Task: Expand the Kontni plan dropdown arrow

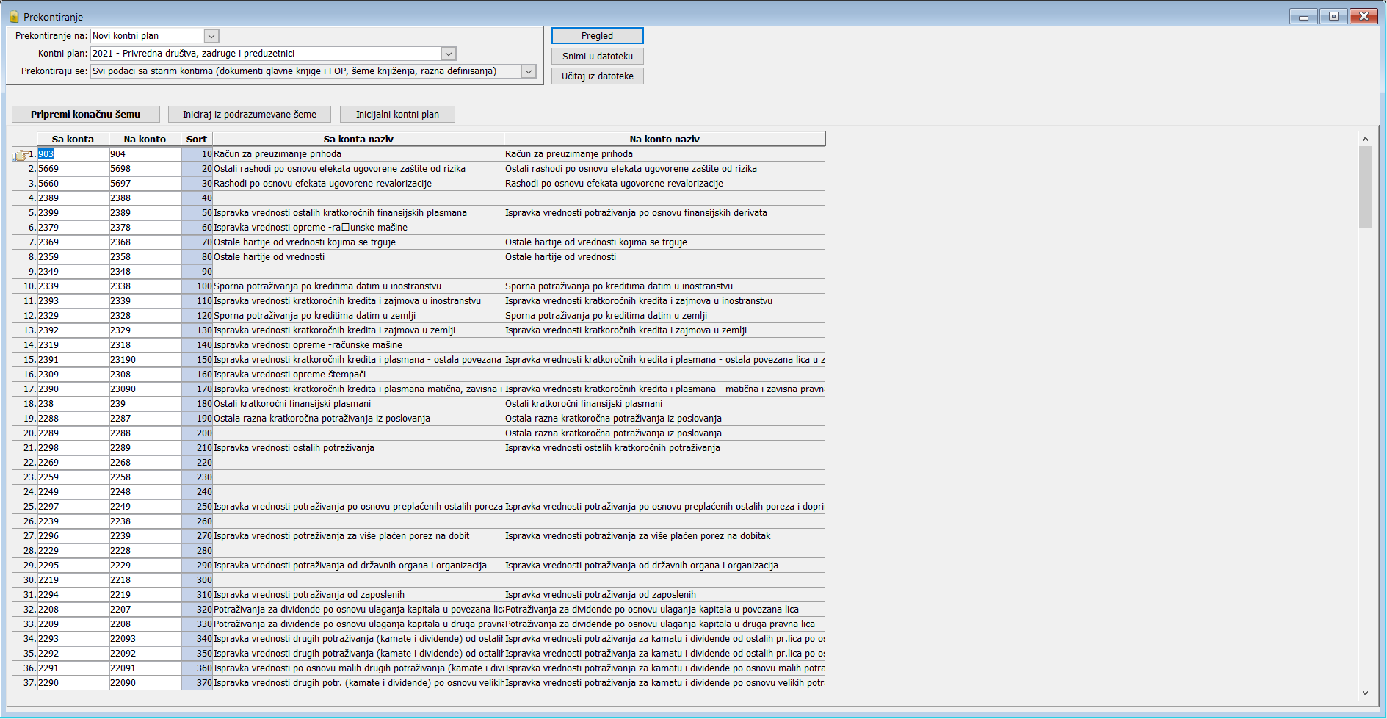Action: pos(449,54)
